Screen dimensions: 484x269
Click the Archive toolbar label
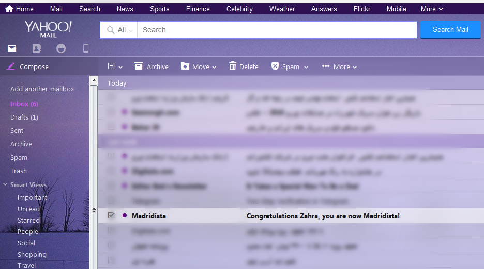(157, 67)
